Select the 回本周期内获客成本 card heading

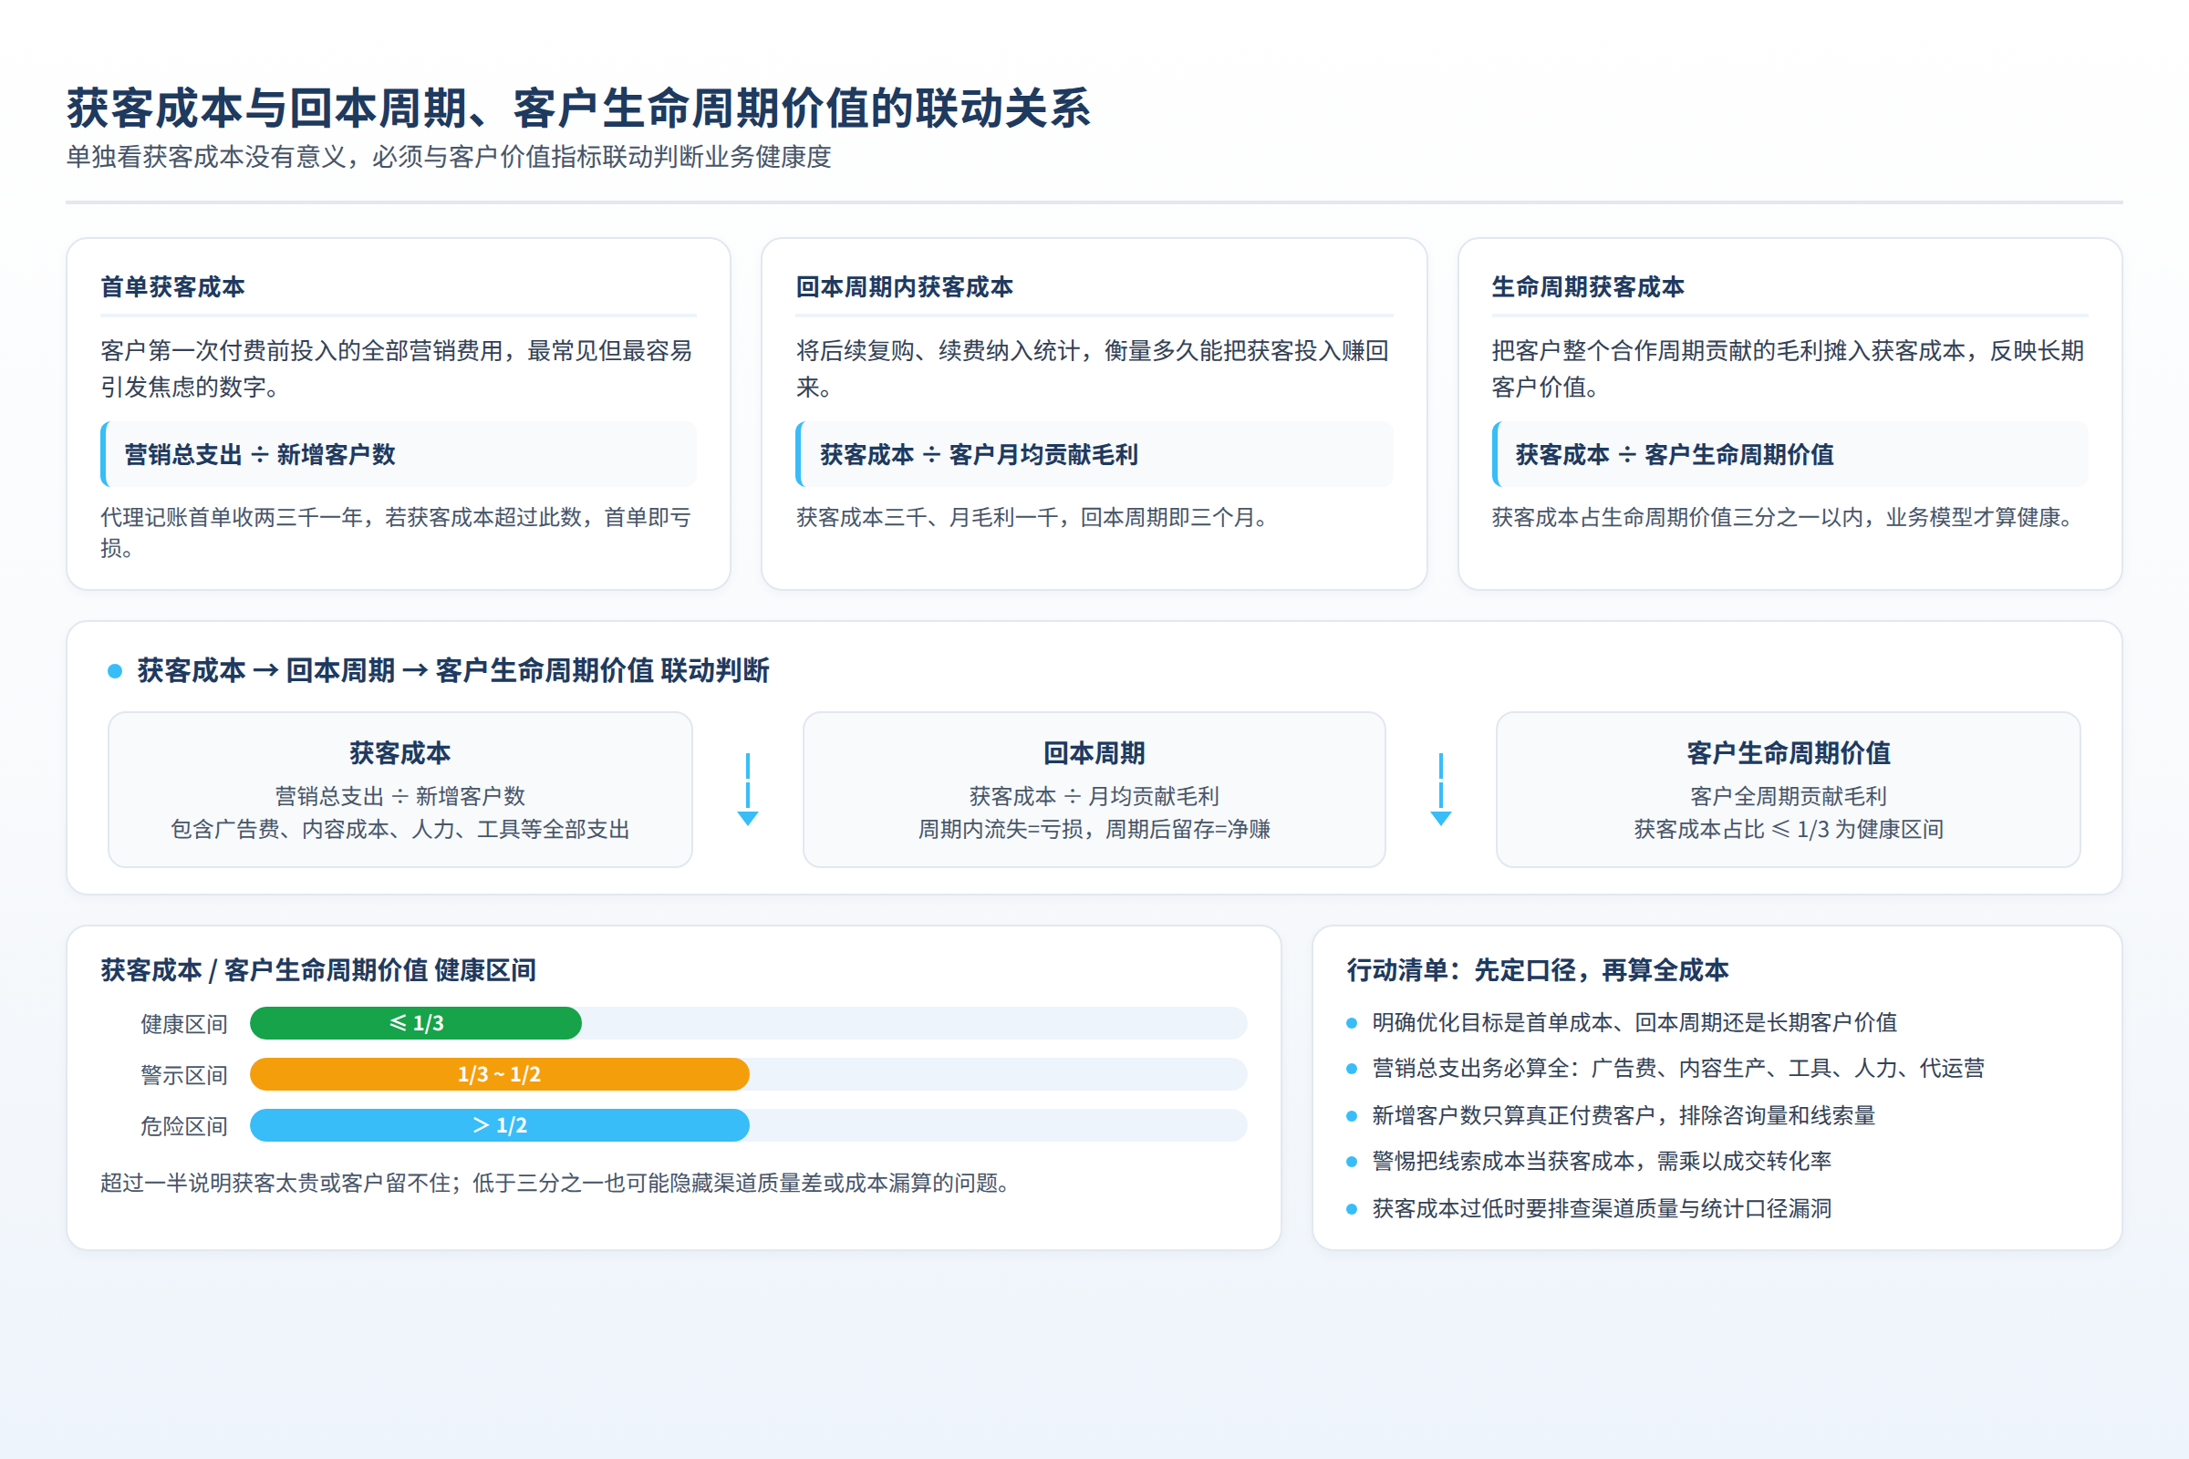pos(905,286)
